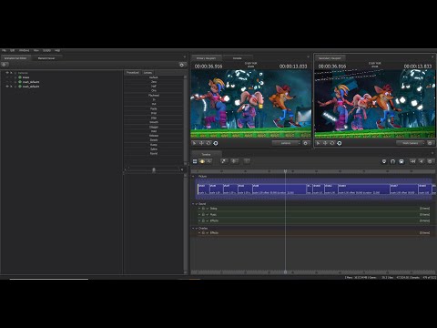437x328 pixels.
Task: Apply the Smooth procedural preset
Action: click(x=154, y=122)
